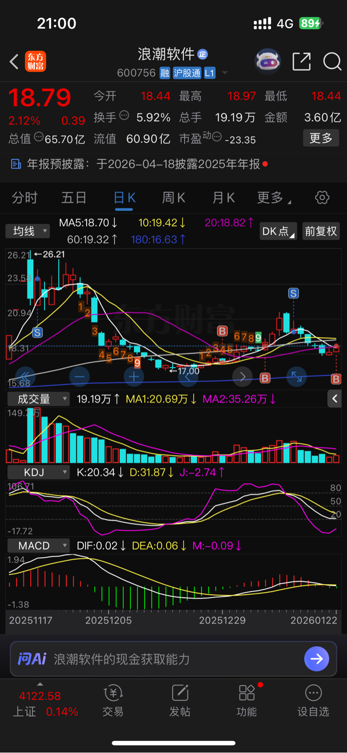Tap the blue company badge beside 浪潮软件
This screenshot has height=753, width=347.
tap(202, 54)
